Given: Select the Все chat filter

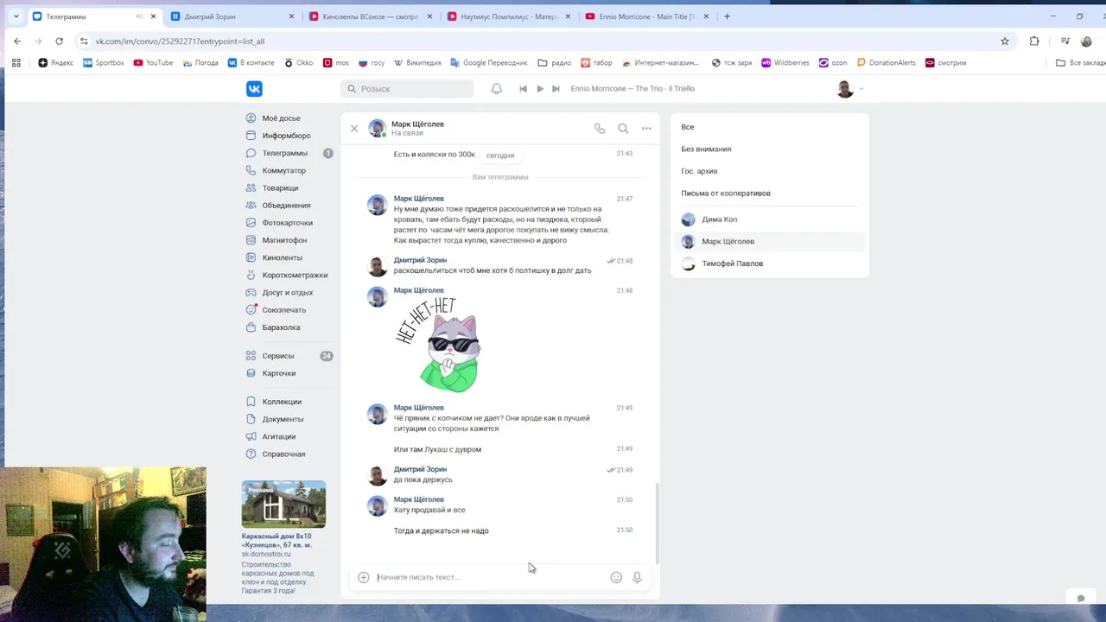Looking at the screenshot, I should tap(769, 127).
